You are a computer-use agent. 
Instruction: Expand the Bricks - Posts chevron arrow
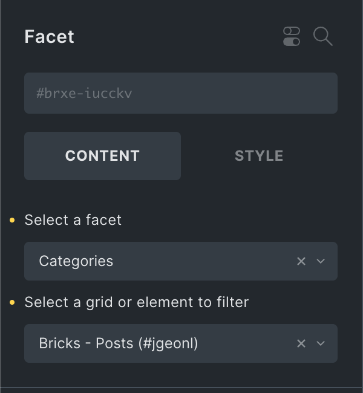321,343
